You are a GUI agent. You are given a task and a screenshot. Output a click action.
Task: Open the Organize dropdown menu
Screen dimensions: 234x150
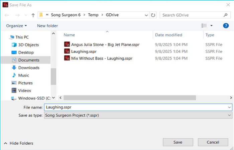pos(16,26)
